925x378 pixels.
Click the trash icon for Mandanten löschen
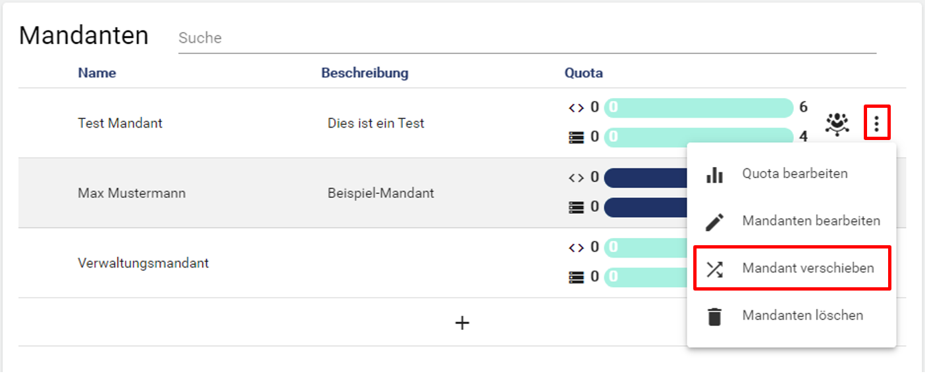[x=714, y=316]
